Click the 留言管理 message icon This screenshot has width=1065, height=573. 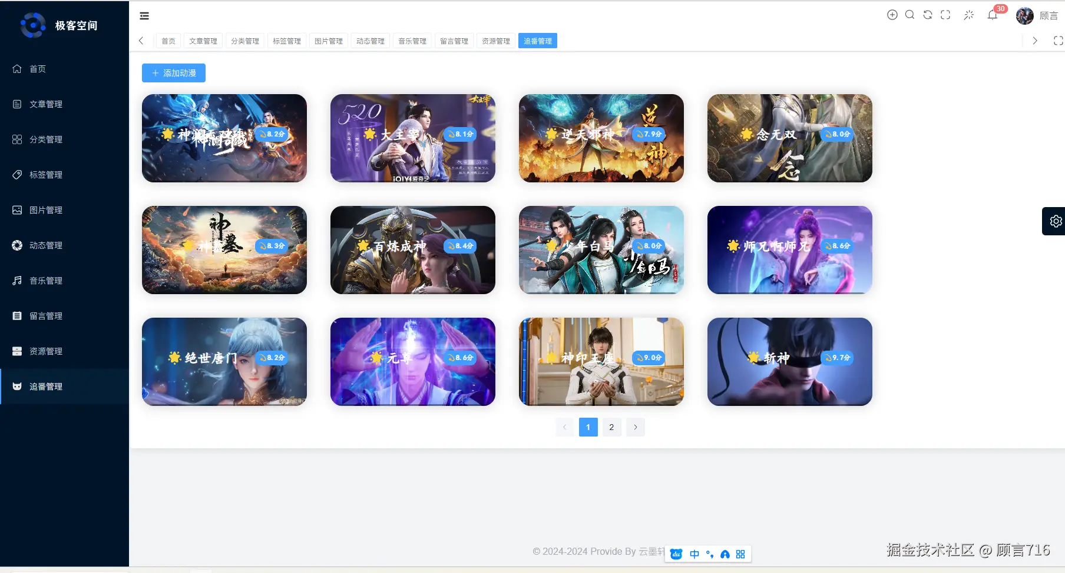(x=17, y=316)
